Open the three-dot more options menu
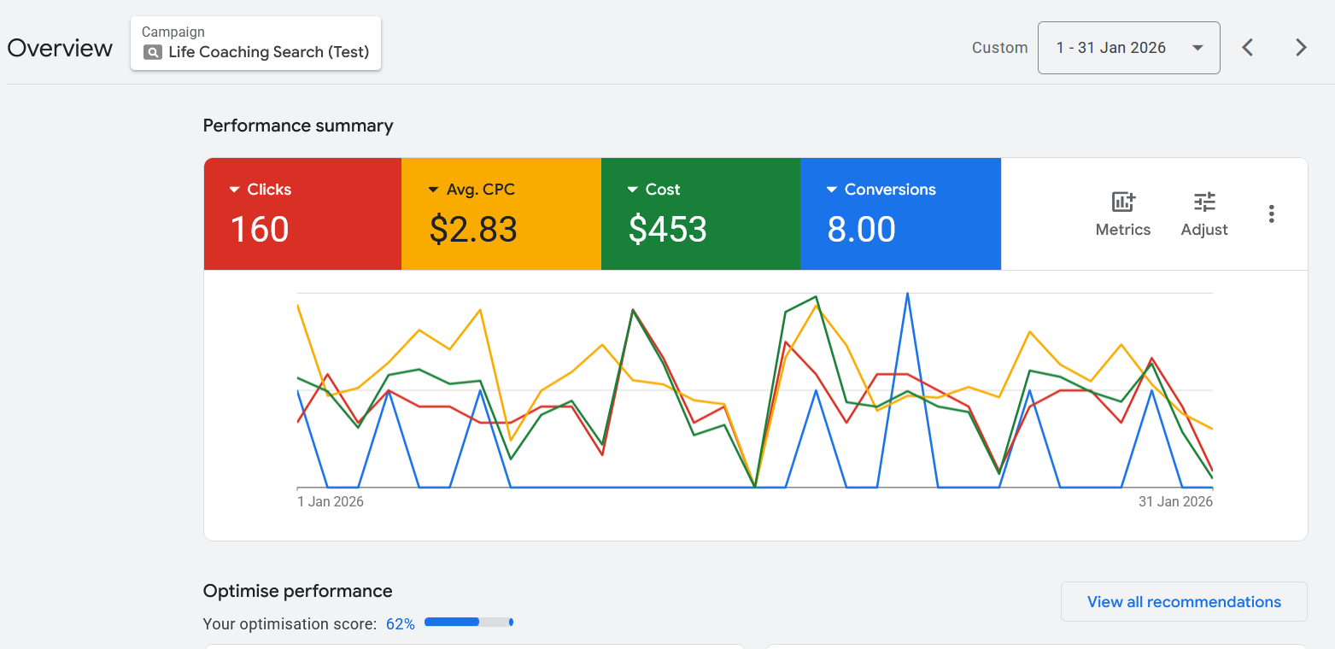 point(1271,214)
